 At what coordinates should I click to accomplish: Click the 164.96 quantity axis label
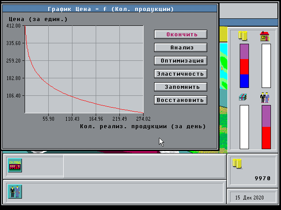[96, 119]
